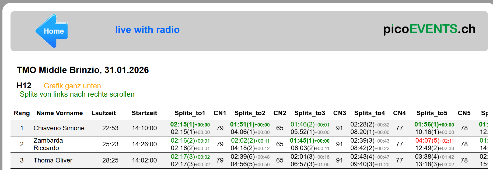This screenshot has width=493, height=170.
Task: Click the CN3 column header
Action: point(339,113)
